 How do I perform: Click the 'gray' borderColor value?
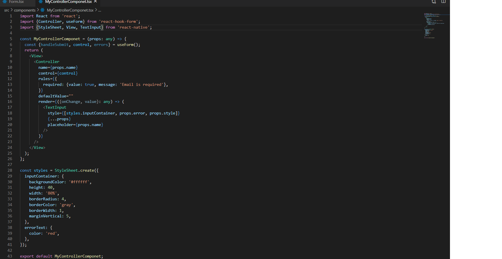click(66, 205)
